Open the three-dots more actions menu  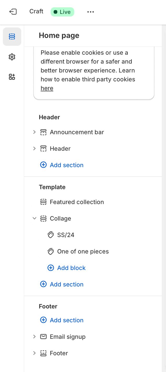90,12
